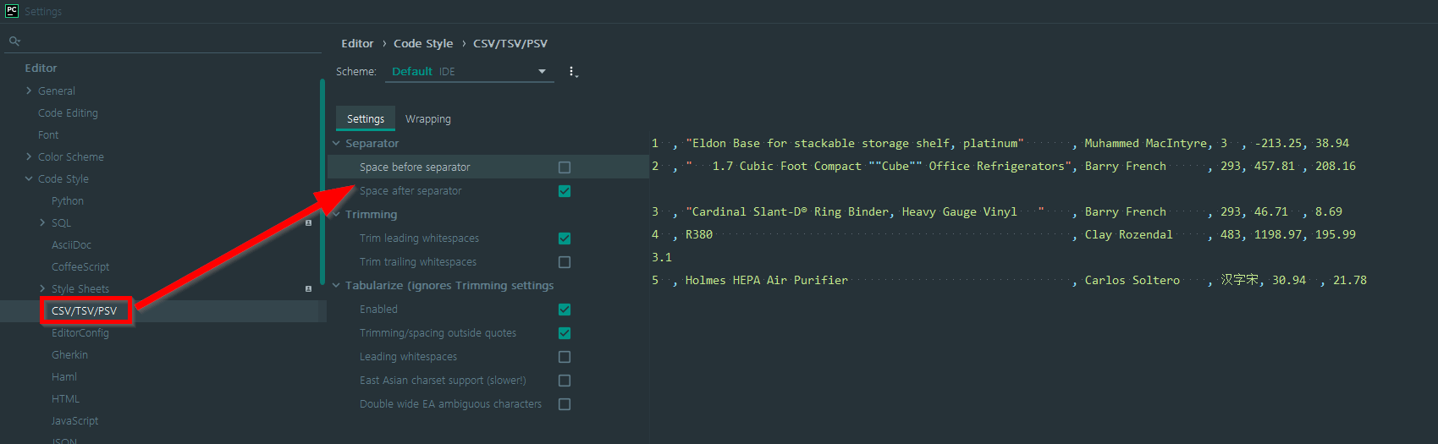
Task: Click "Eldon Base for stackable storage shelf" text
Action: pos(821,143)
